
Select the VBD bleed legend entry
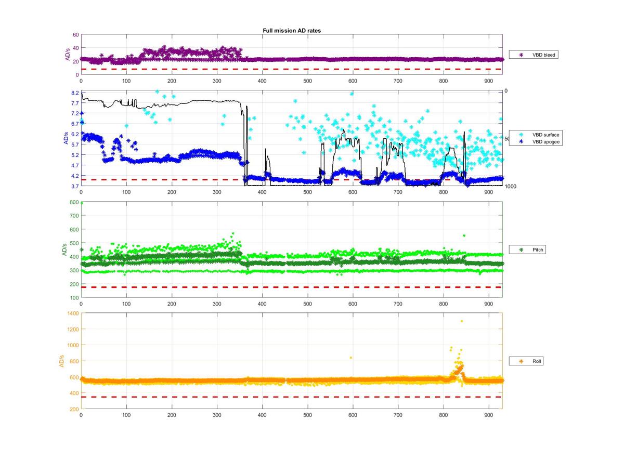tap(534, 55)
